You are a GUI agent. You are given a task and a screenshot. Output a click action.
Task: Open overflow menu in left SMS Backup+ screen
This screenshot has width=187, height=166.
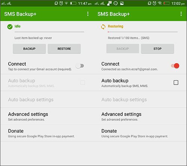click(88, 14)
